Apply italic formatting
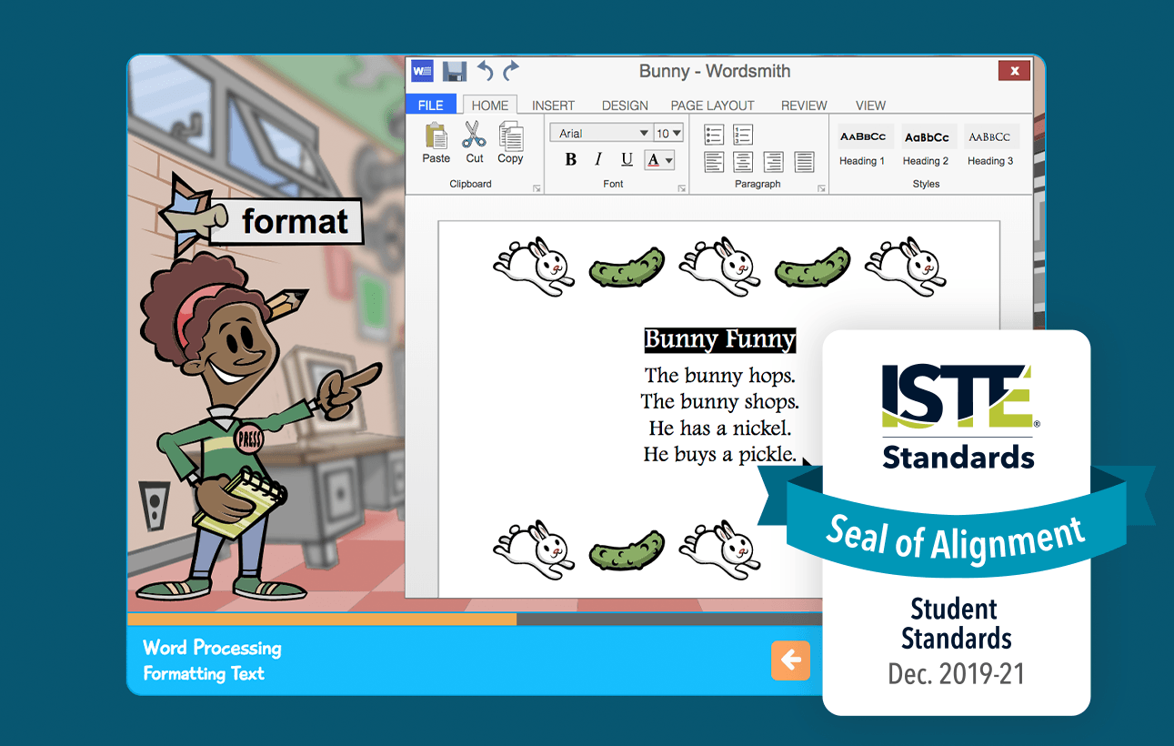 (x=598, y=160)
